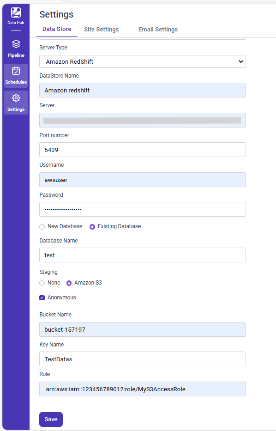Expand the Server Type dropdown

click(143, 61)
